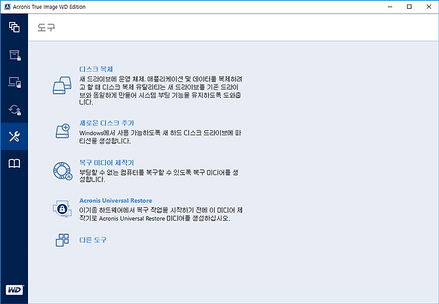Click the disk clone drives icon
Viewport: 439px width, 304px height.
(x=62, y=85)
